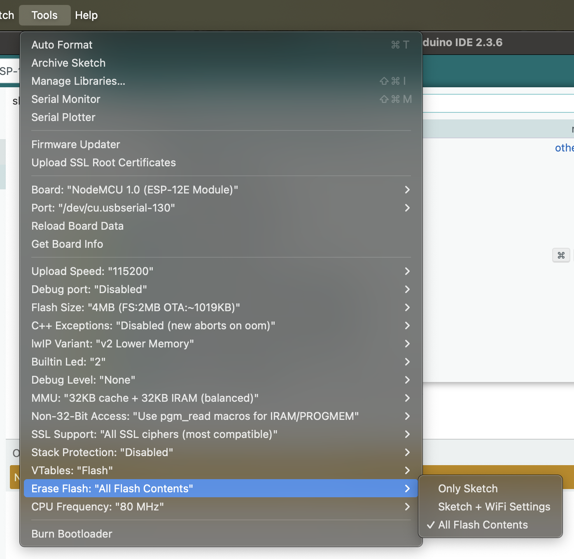Open the Help menu
The height and width of the screenshot is (559, 574).
(86, 15)
